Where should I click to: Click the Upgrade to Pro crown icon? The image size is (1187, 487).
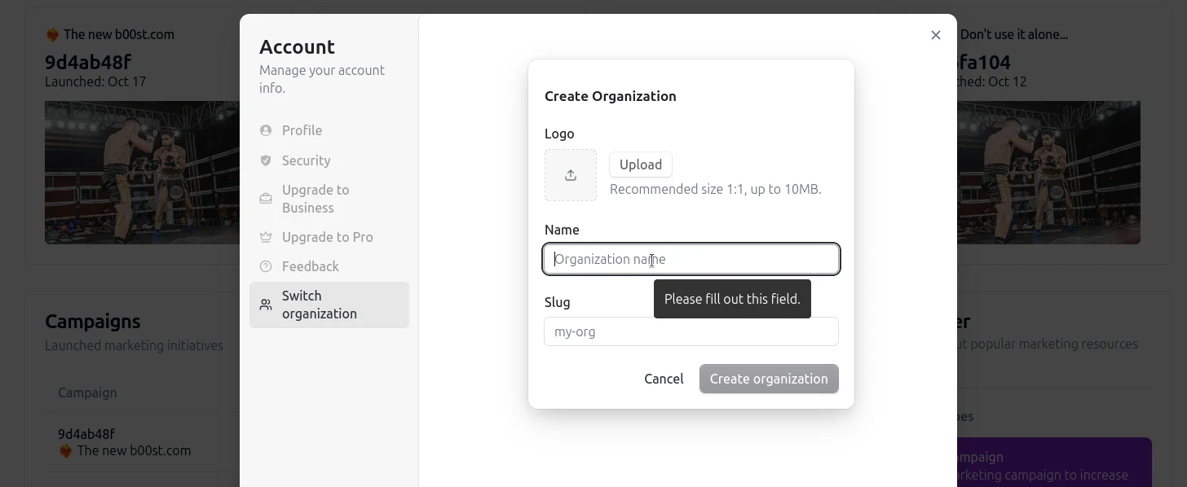point(265,237)
